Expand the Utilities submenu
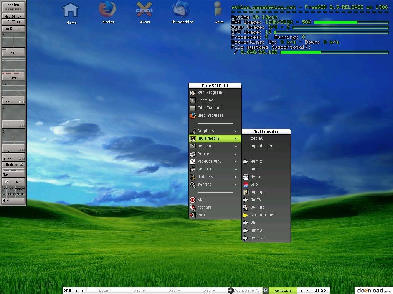The height and width of the screenshot is (294, 393). tap(215, 177)
